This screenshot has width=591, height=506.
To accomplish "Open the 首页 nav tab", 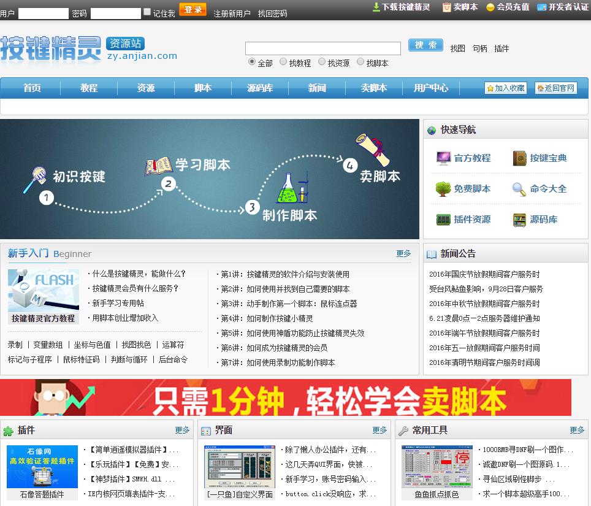I will 32,88.
